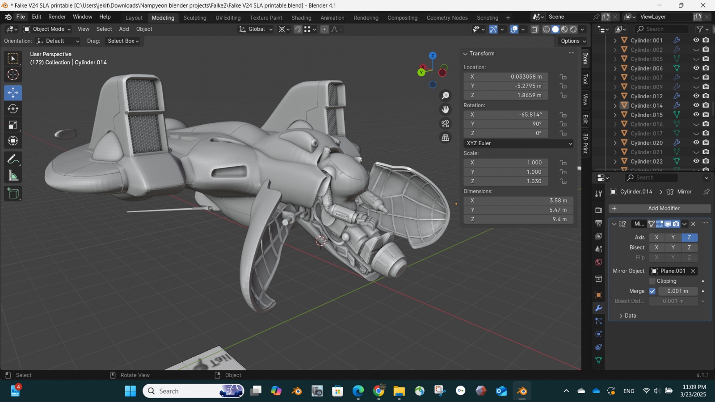Open the Render menu
This screenshot has width=715, height=402.
[x=57, y=17]
